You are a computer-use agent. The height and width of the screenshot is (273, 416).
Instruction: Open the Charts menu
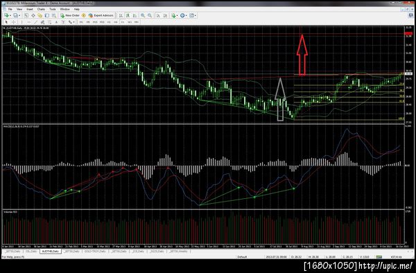point(41,9)
